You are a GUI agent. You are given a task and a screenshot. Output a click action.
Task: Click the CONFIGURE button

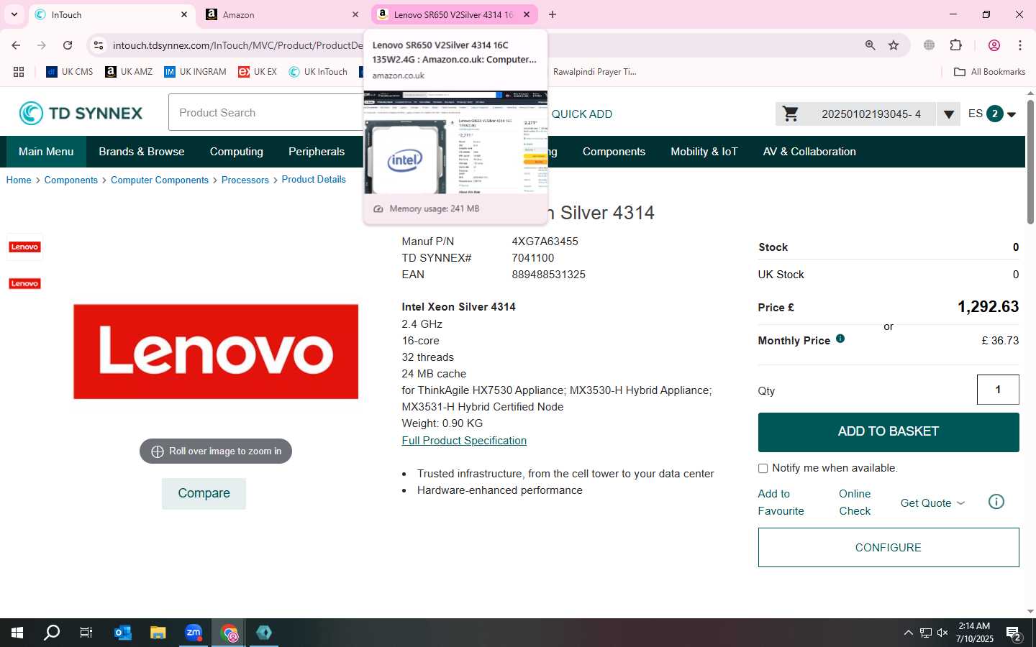click(889, 548)
